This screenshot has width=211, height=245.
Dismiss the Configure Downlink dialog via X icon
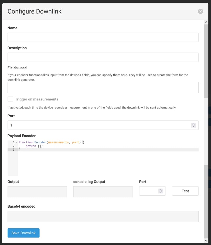point(200,11)
